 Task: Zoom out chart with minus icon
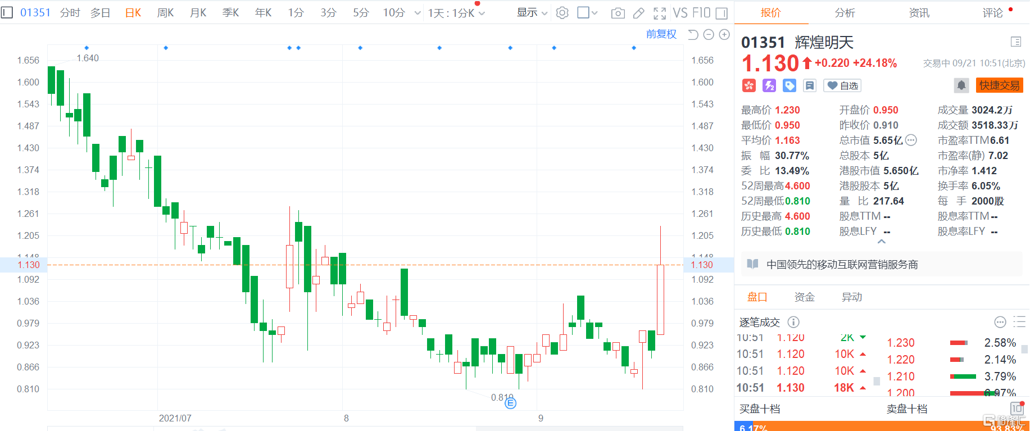pyautogui.click(x=709, y=35)
